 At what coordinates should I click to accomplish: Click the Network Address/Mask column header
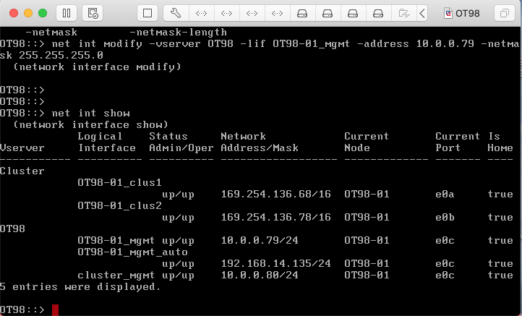pos(260,142)
